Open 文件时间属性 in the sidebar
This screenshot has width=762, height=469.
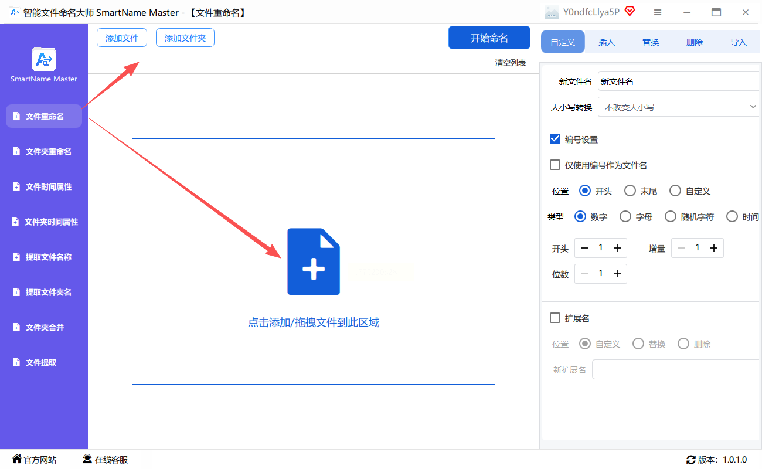[x=44, y=186]
